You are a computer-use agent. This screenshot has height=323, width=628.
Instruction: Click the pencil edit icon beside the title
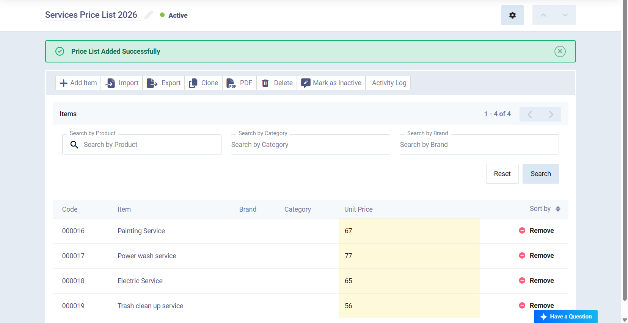coord(149,15)
